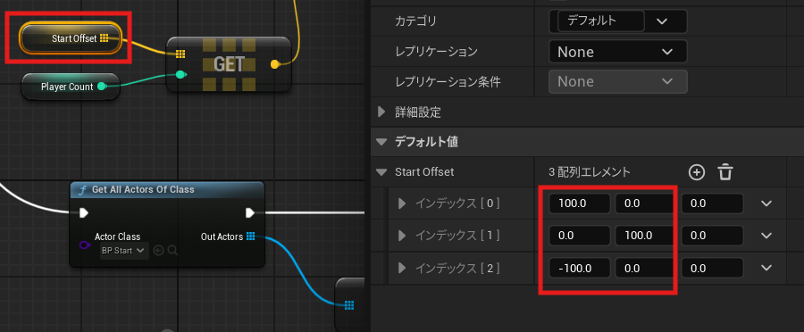Click the Out Actors array pin
804x332 pixels.
coord(250,237)
